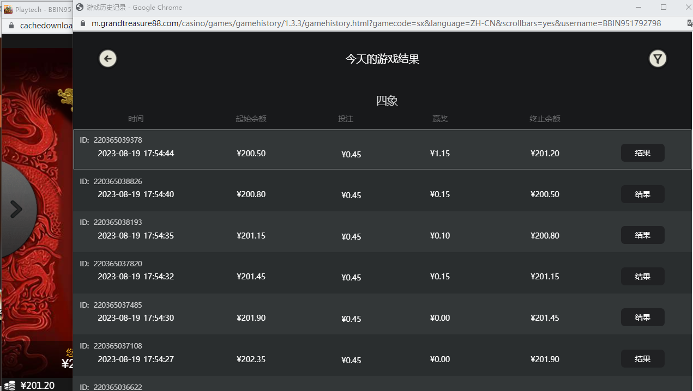Maximize the game history window
693x391 pixels.
[x=664, y=8]
